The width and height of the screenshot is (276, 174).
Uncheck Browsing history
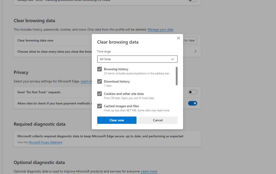[100, 69]
